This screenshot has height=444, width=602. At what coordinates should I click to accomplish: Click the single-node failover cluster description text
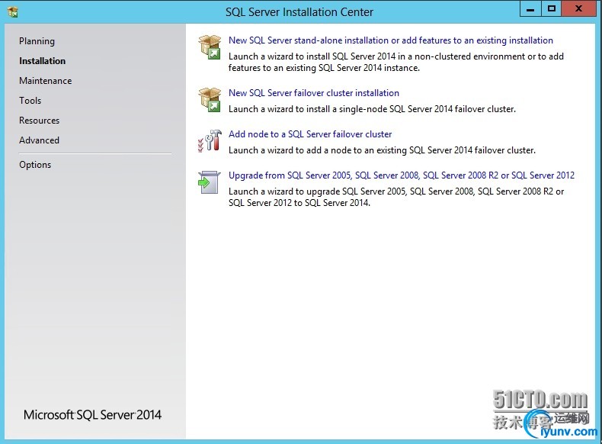coord(372,109)
